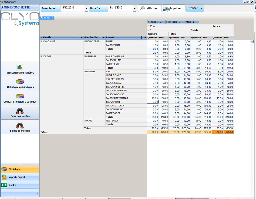Click the double-chevron icon left of Année

[x=148, y=22]
